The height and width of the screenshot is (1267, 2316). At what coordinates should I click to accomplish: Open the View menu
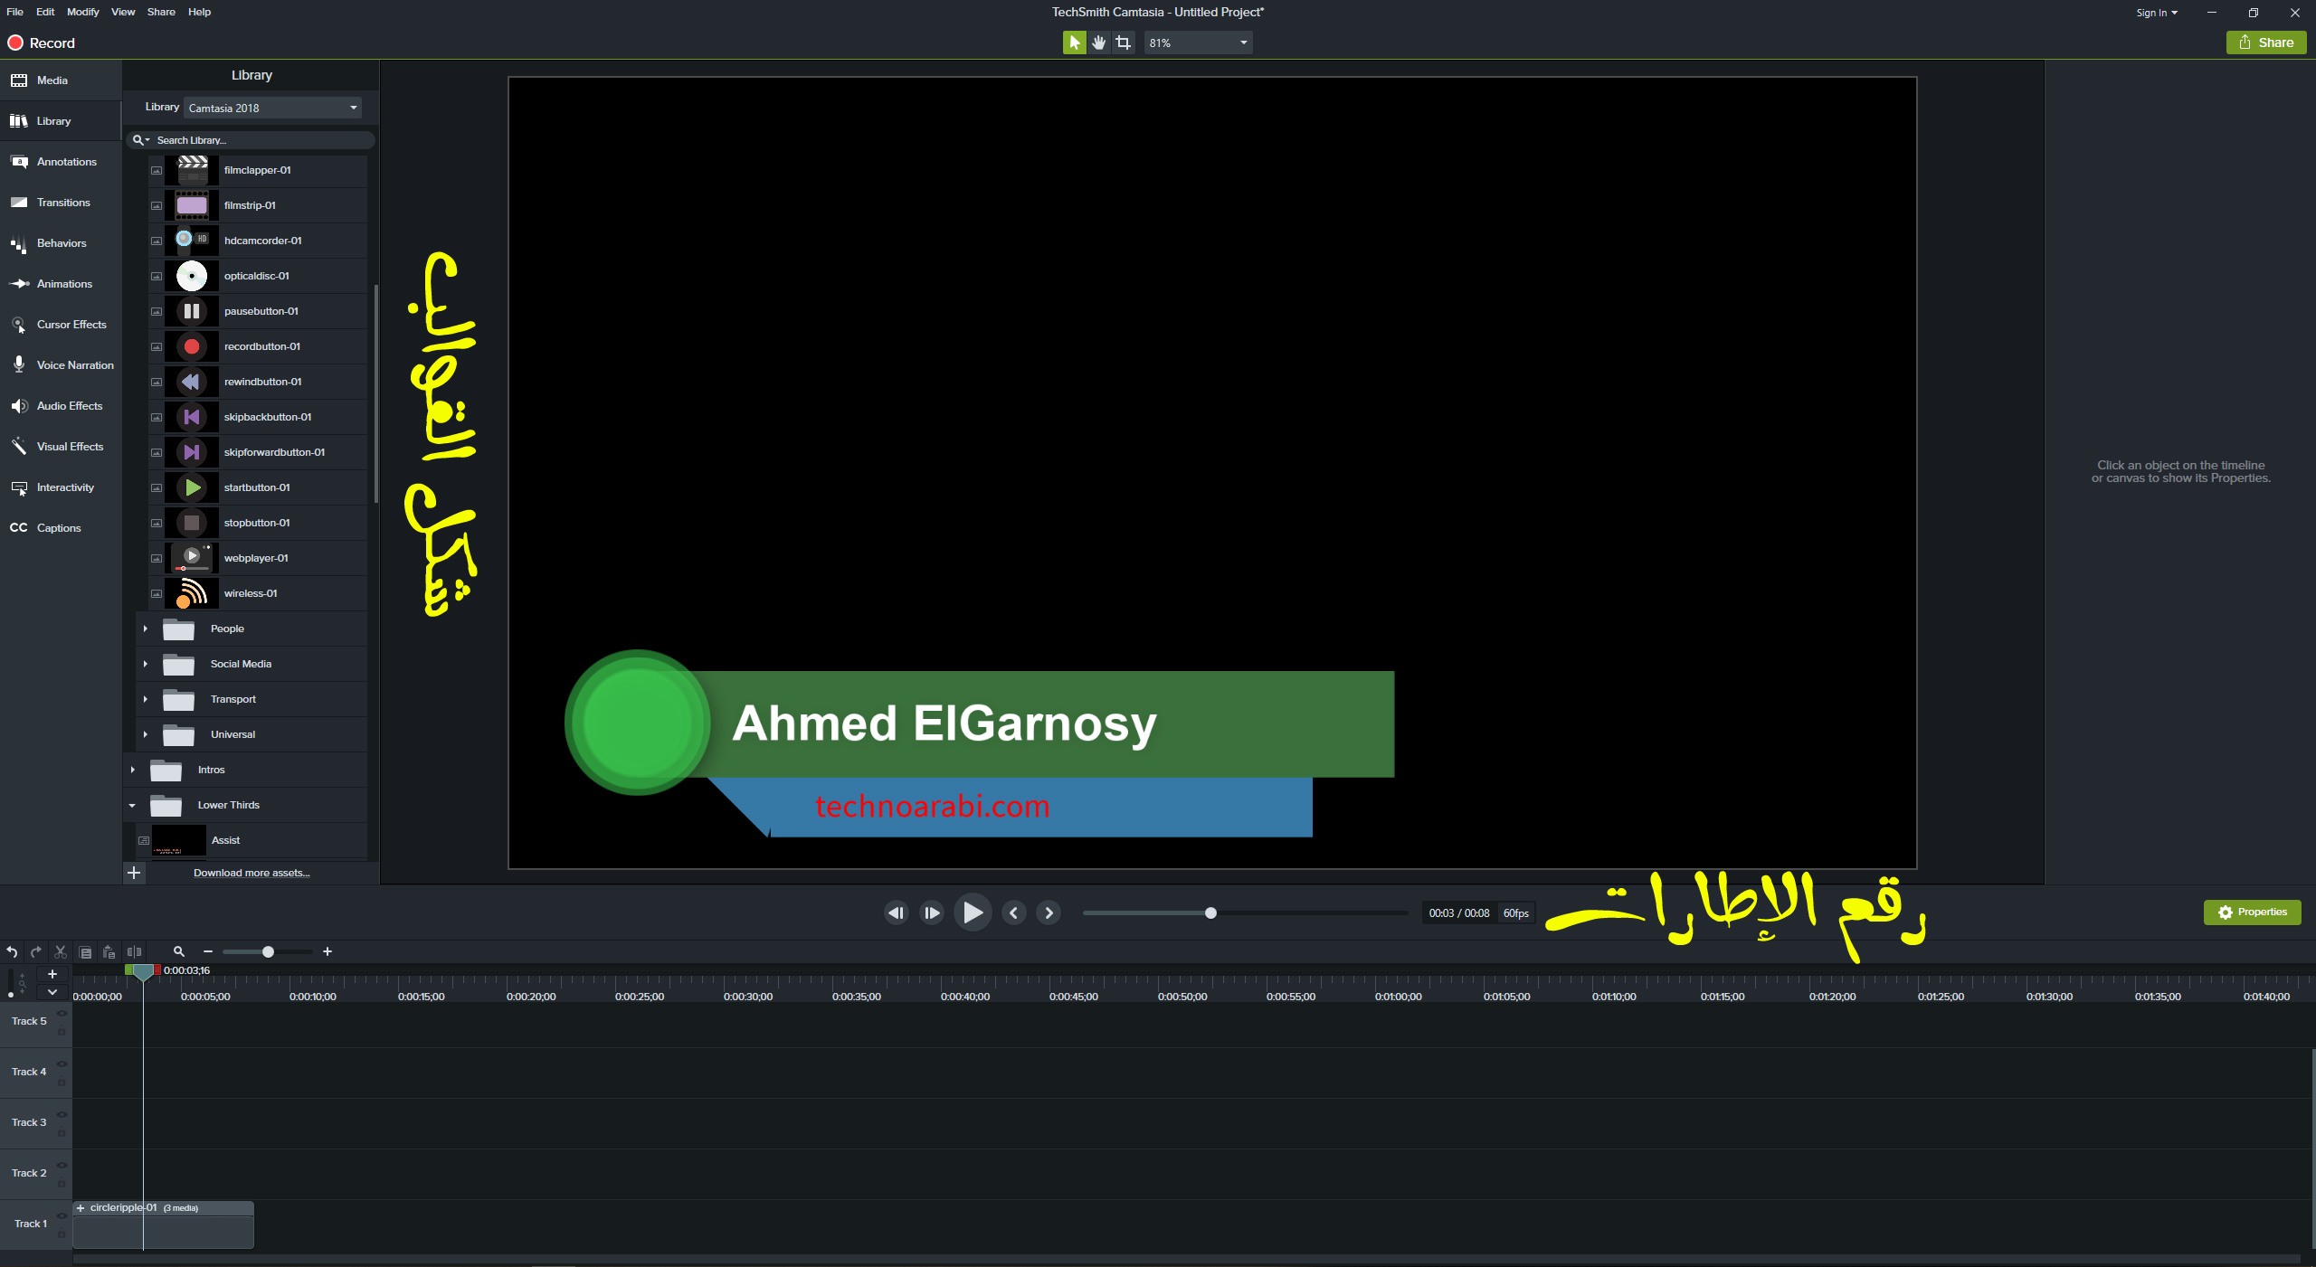point(123,12)
